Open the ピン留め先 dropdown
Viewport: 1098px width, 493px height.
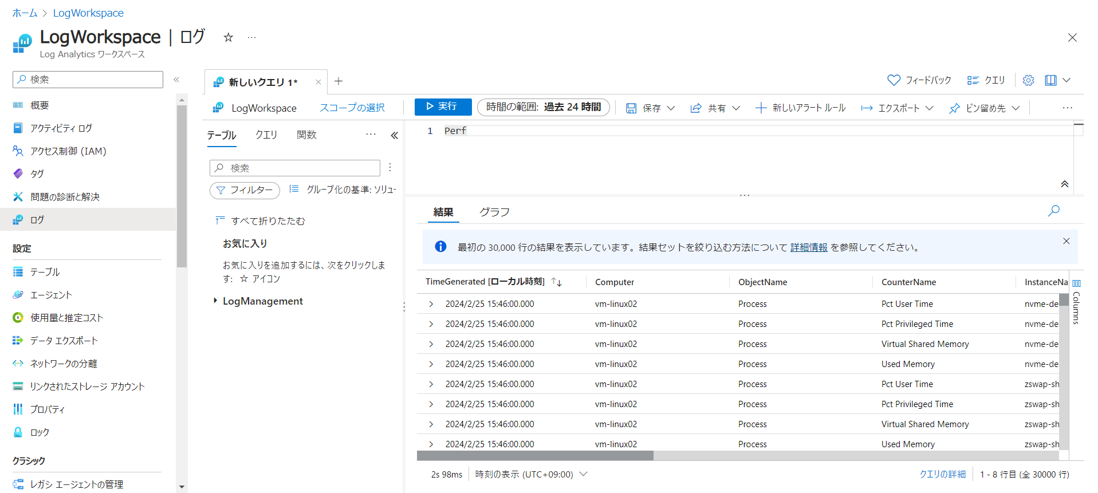(x=984, y=108)
